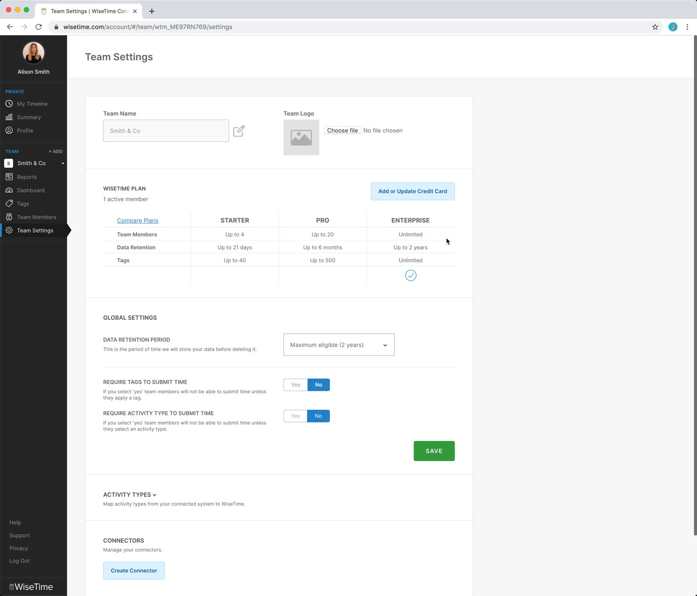Click the Privacy link
The image size is (697, 596).
coord(19,548)
